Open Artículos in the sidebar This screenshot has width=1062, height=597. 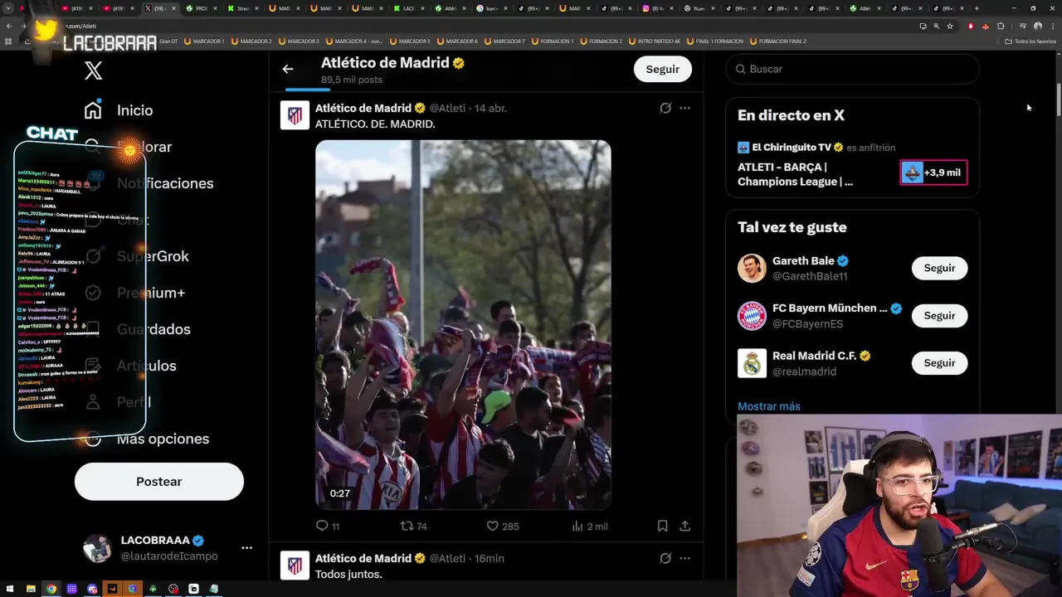point(130,366)
